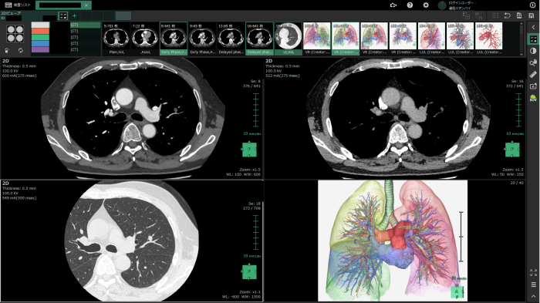
Task: Open the Lt,Vol lung window thumbnail
Action: (289, 39)
